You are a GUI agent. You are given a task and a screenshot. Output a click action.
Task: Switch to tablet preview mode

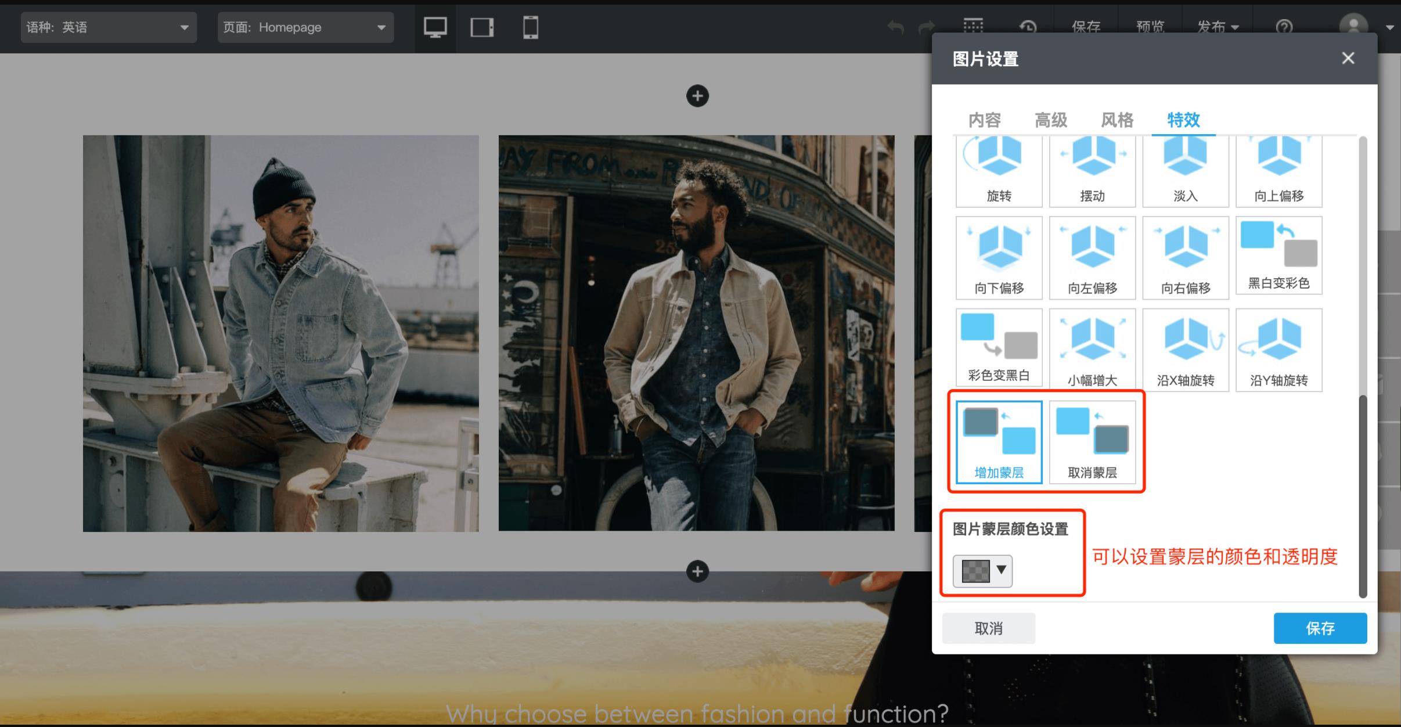point(482,27)
